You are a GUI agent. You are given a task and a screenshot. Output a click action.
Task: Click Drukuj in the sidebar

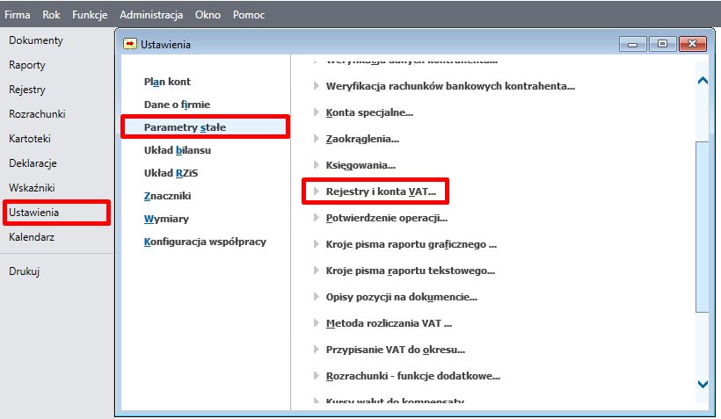point(25,271)
